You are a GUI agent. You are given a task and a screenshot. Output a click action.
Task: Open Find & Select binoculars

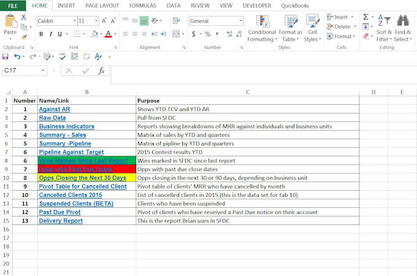point(403,28)
